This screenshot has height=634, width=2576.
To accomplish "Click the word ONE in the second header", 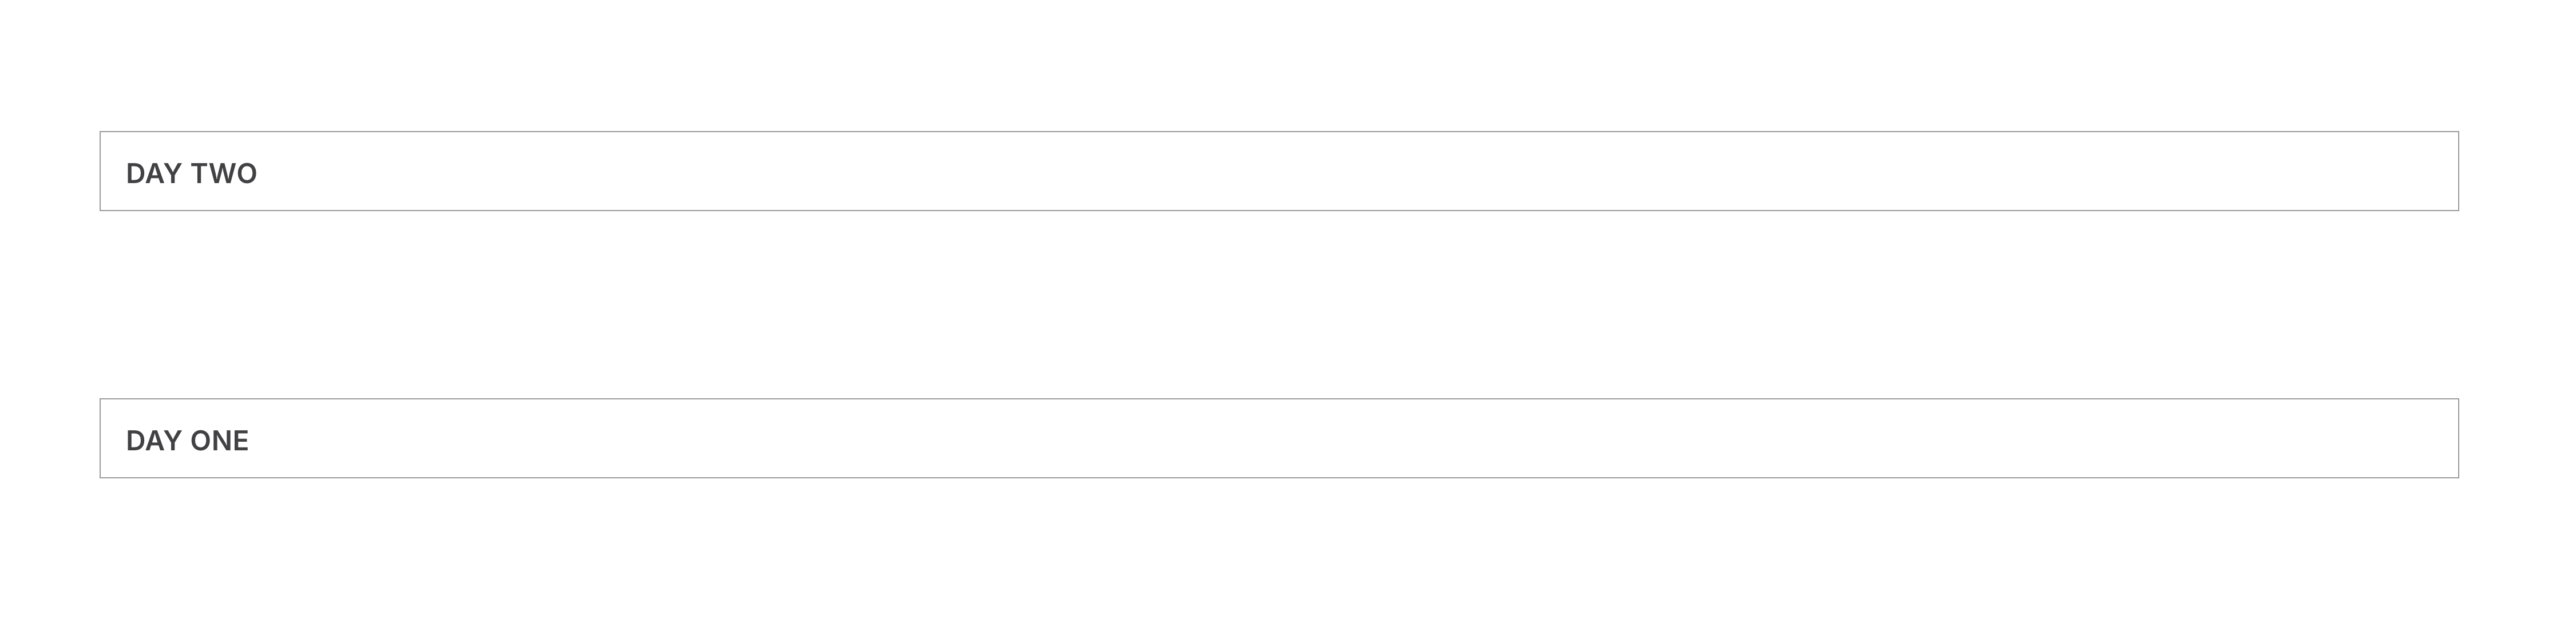I will [220, 440].
